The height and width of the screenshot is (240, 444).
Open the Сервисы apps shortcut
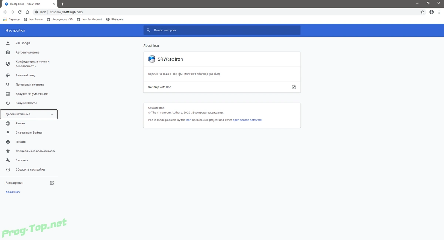[12, 19]
